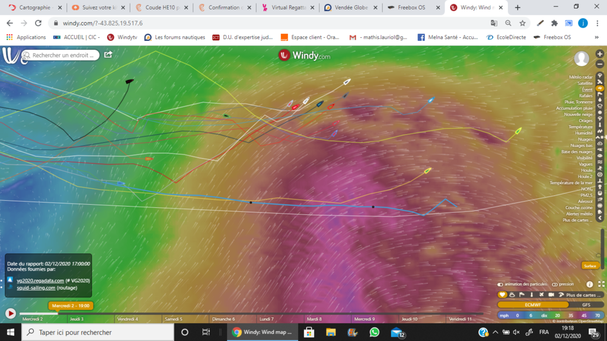
Task: Open the Chrome extensions puzzle icon
Action: (x=554, y=23)
